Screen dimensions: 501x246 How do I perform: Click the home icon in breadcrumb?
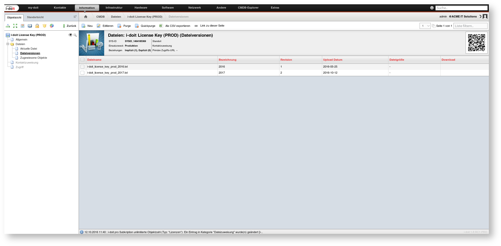pyautogui.click(x=86, y=17)
